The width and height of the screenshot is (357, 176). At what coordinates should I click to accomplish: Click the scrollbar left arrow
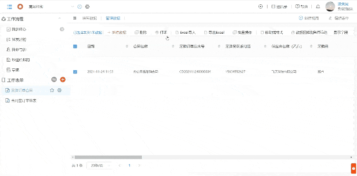[73, 157]
